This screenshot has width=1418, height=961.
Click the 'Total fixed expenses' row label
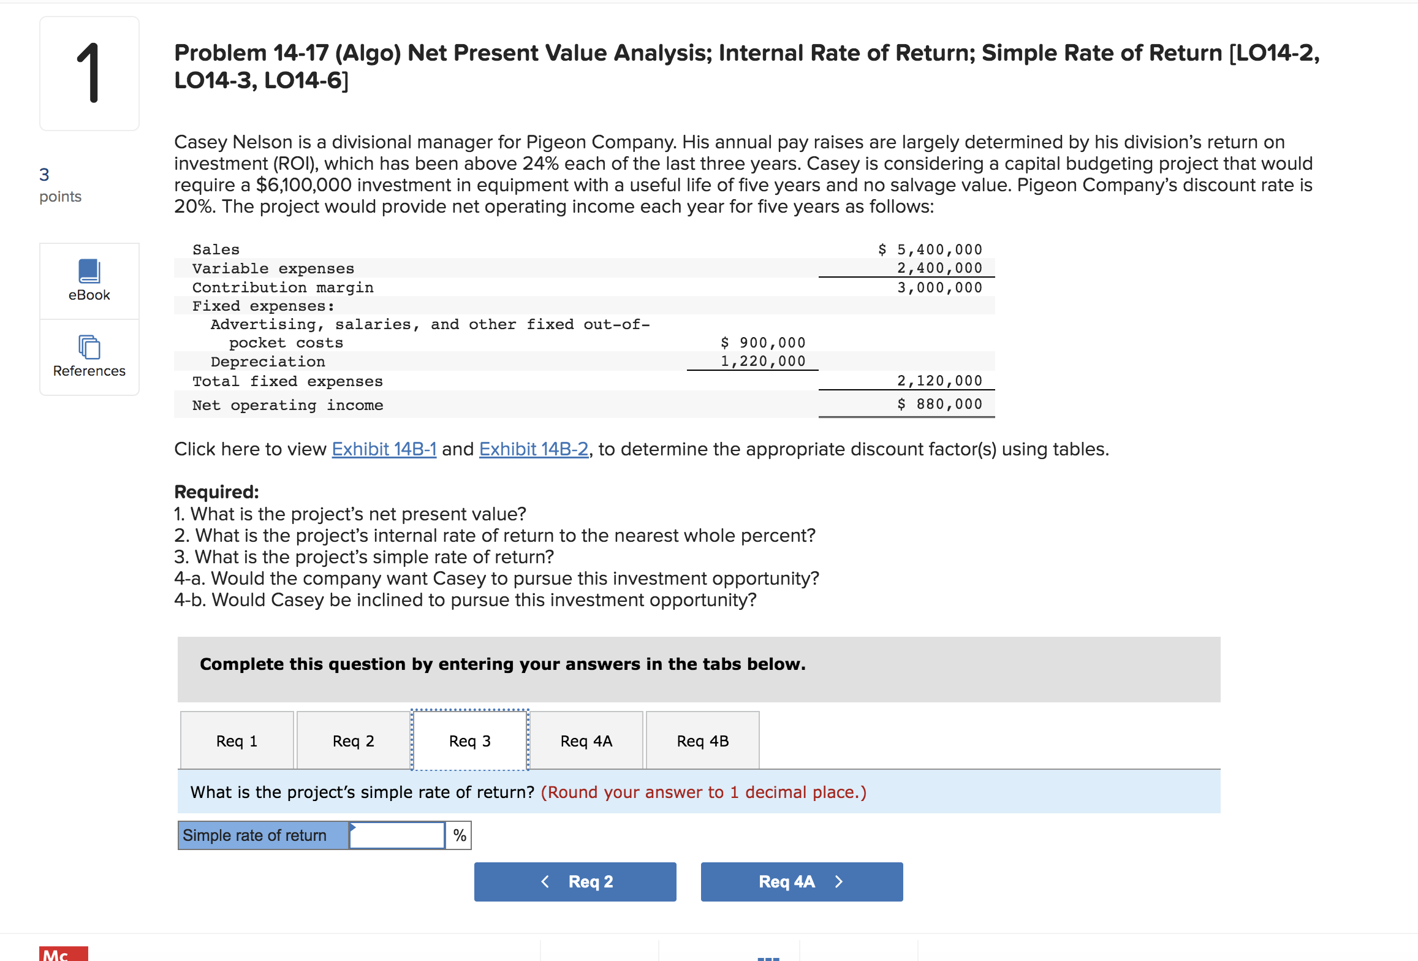tap(287, 381)
